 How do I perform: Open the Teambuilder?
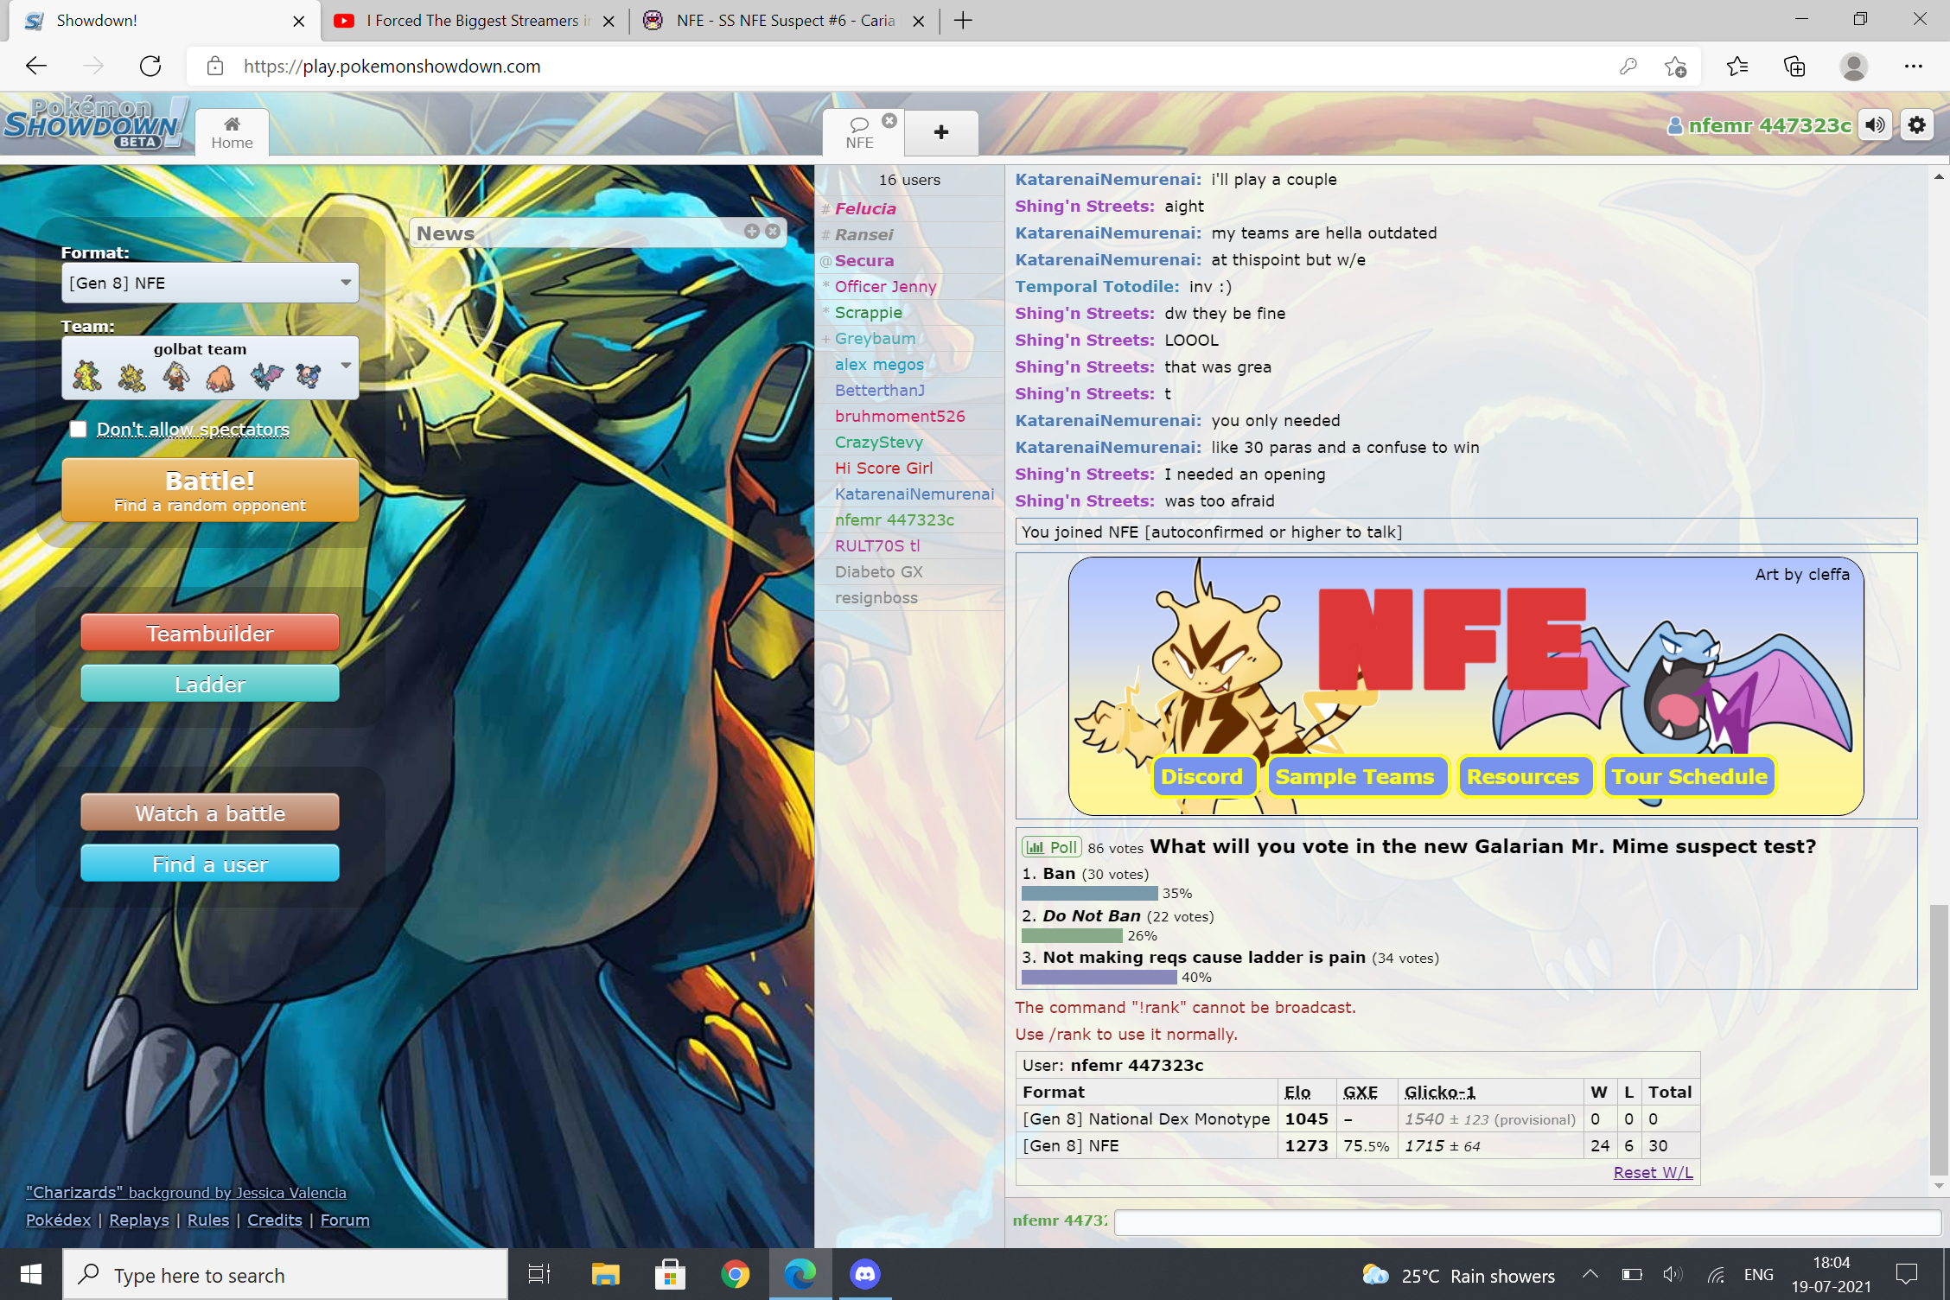(210, 634)
